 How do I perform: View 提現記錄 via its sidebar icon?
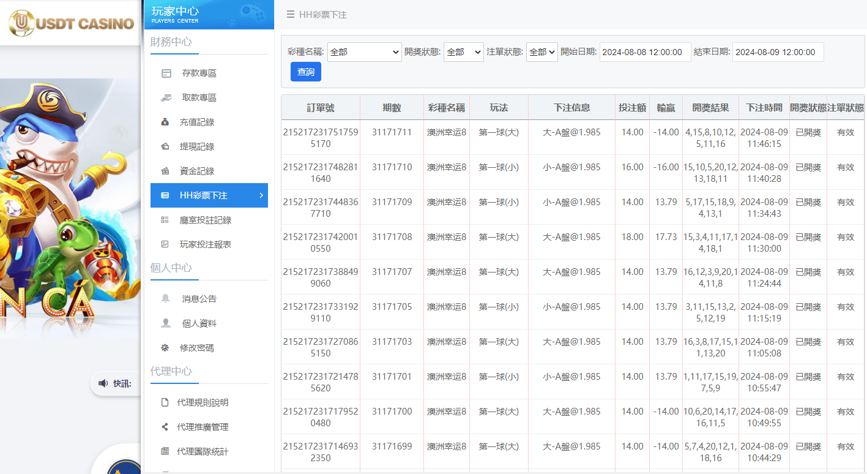[166, 146]
